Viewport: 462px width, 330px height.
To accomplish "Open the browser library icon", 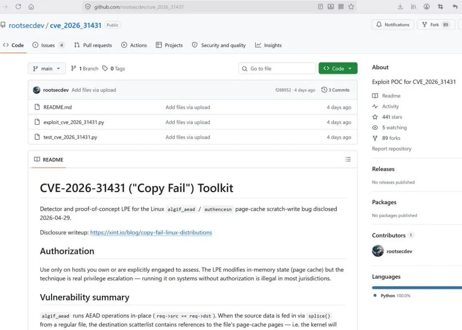I will coord(413,6).
